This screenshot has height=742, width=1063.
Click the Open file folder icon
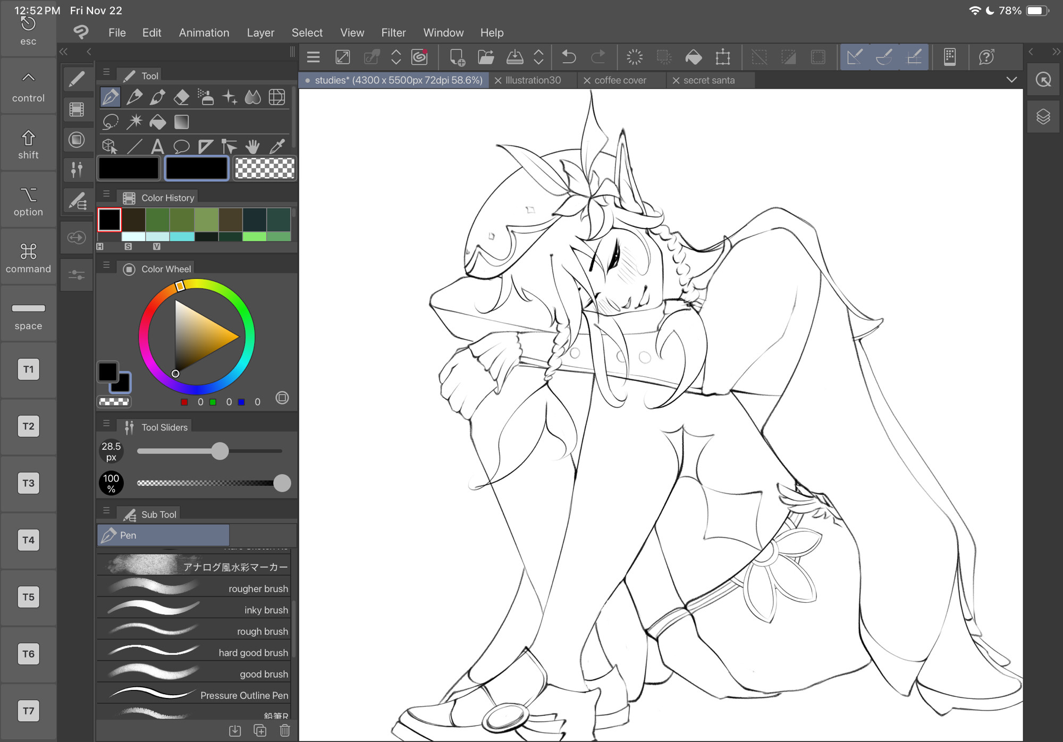486,57
